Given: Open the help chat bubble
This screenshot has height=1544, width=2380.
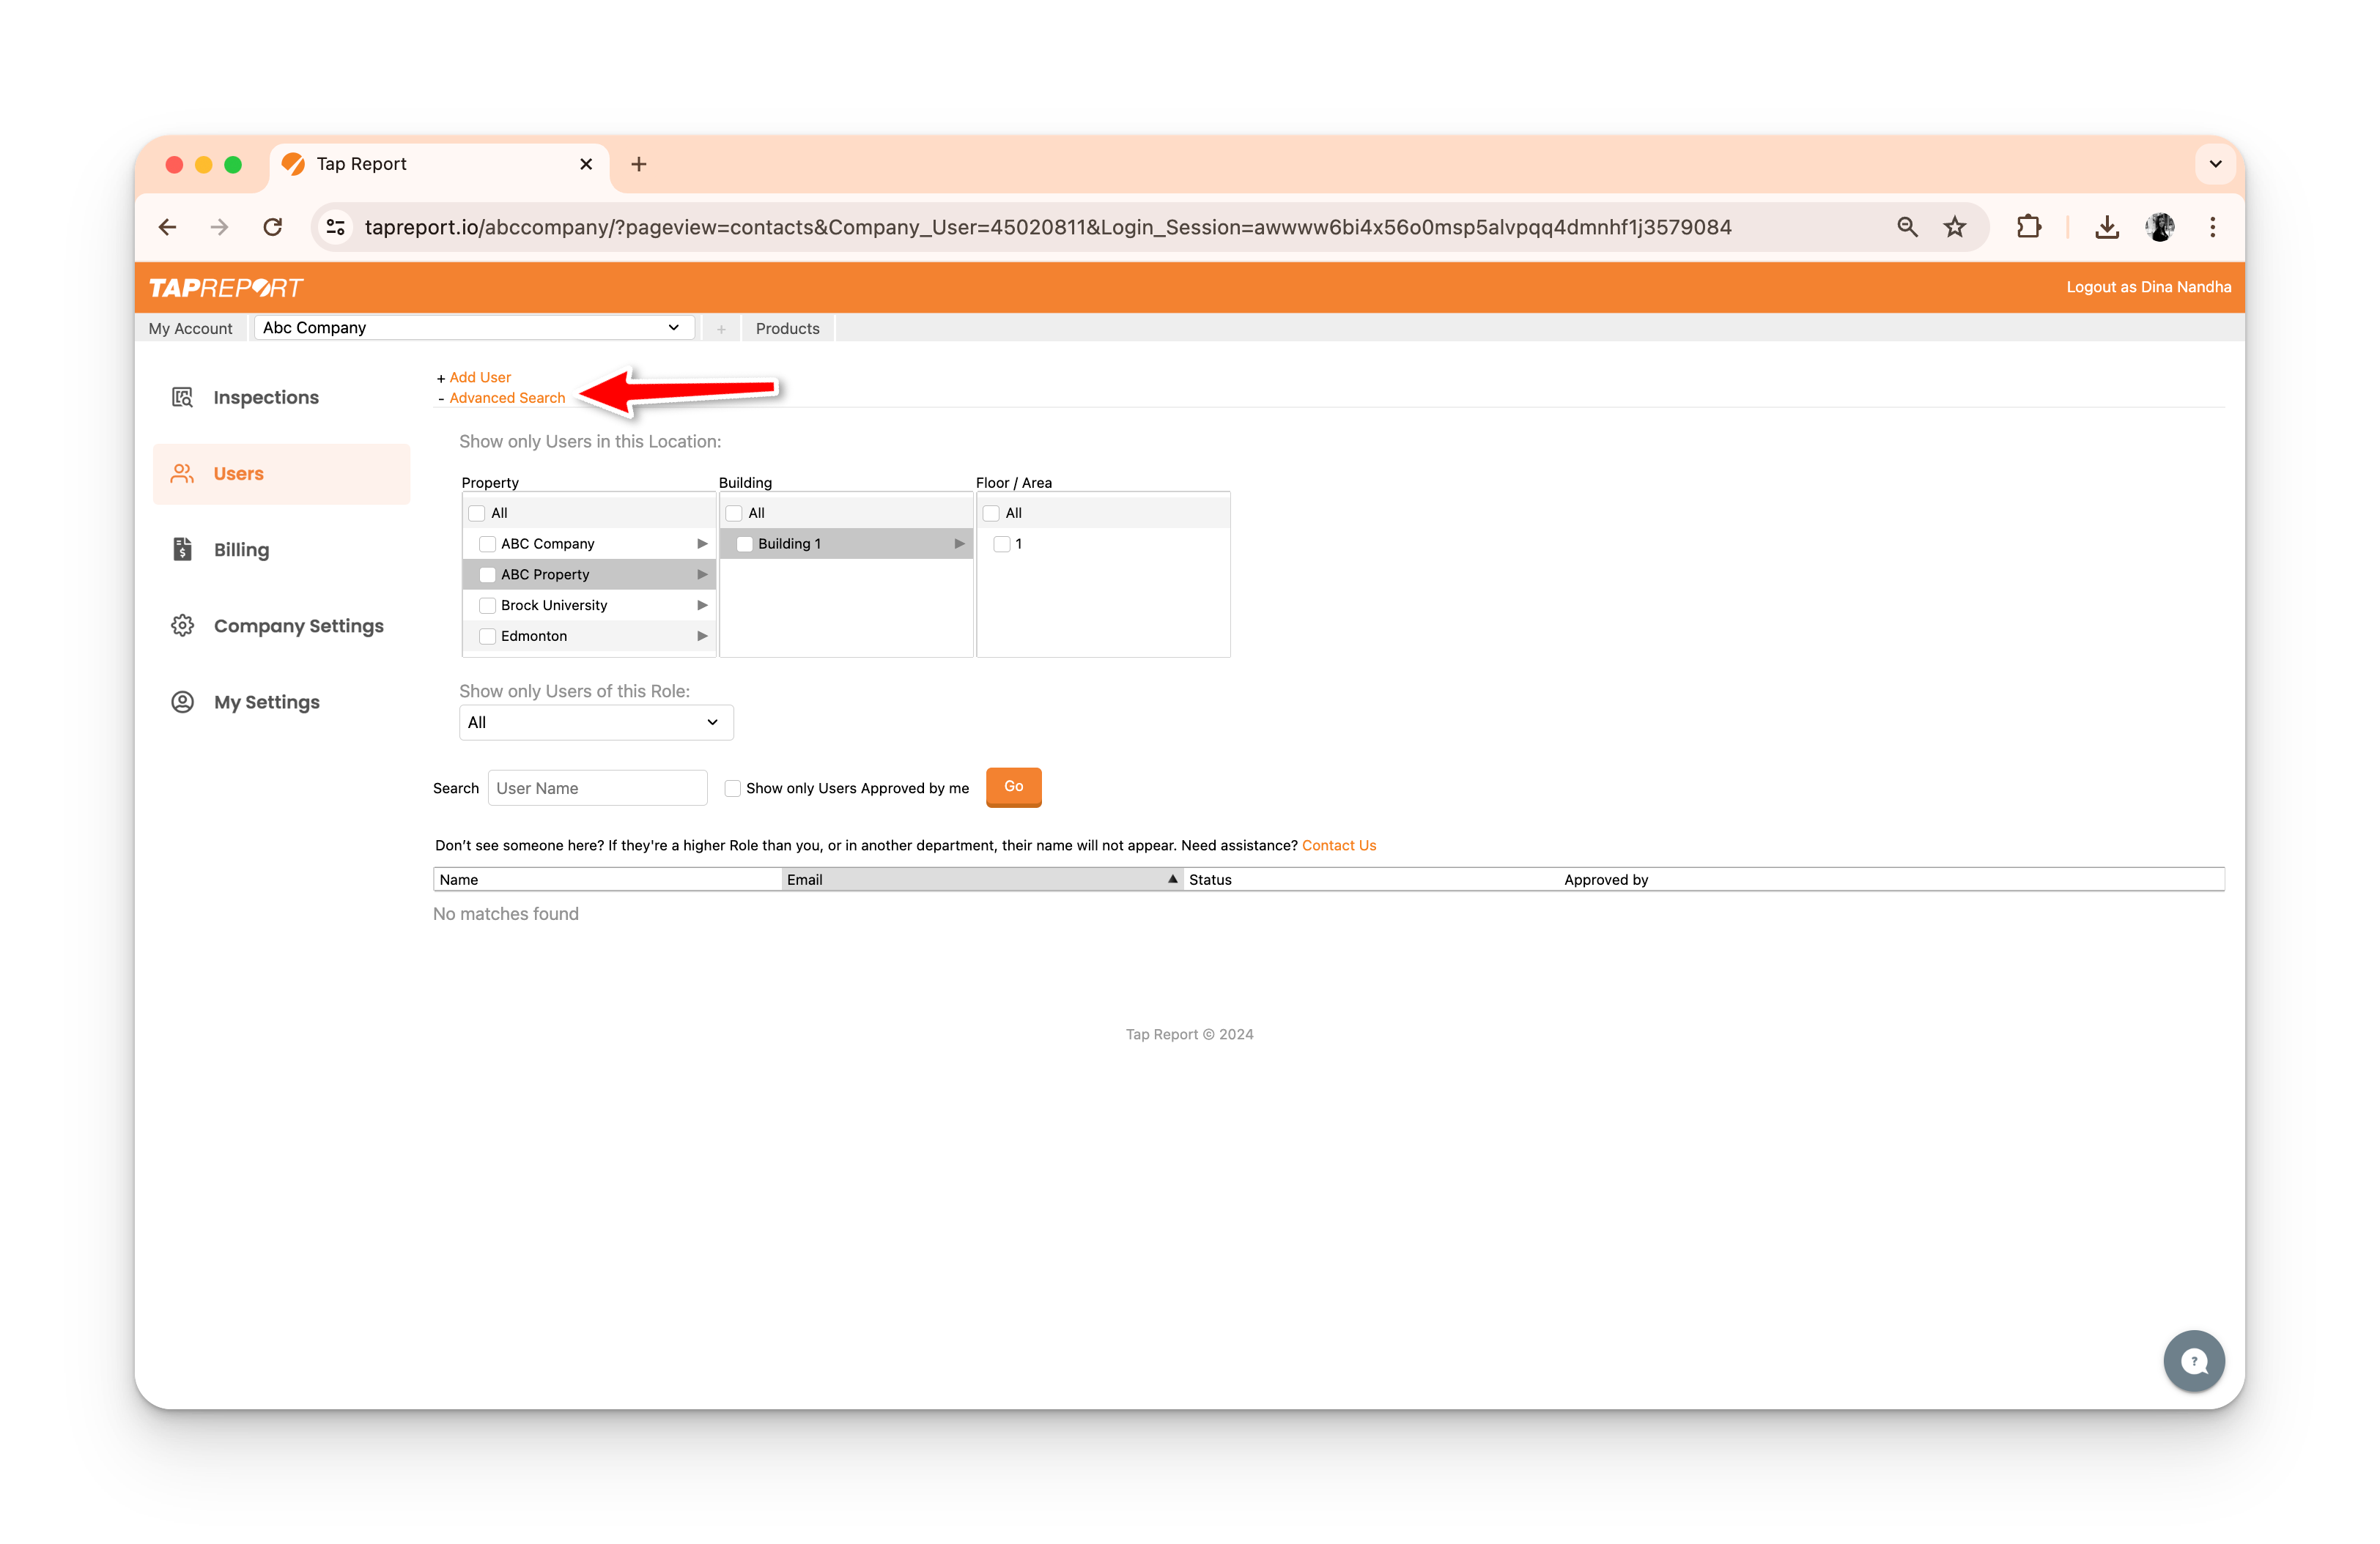Looking at the screenshot, I should coord(2193,1360).
